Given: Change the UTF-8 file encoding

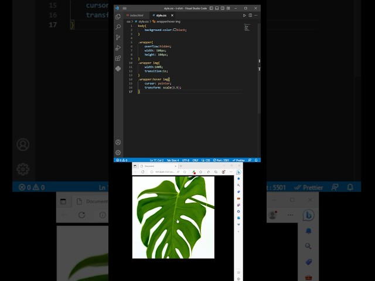Looking at the screenshot, I should coord(186,160).
